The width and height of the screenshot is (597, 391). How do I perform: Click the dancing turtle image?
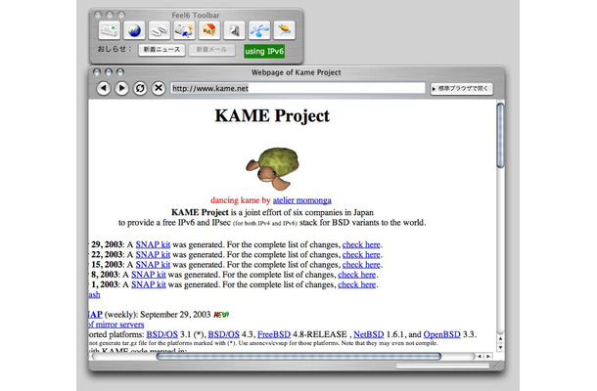click(273, 168)
